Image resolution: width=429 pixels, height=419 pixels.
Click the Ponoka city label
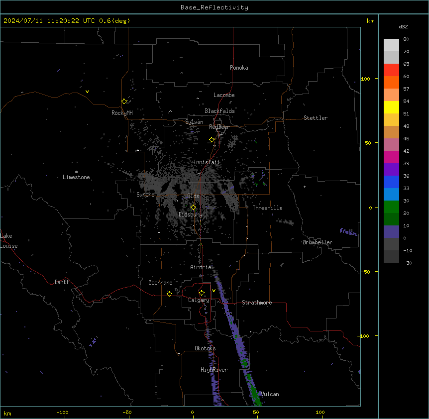tap(239, 68)
